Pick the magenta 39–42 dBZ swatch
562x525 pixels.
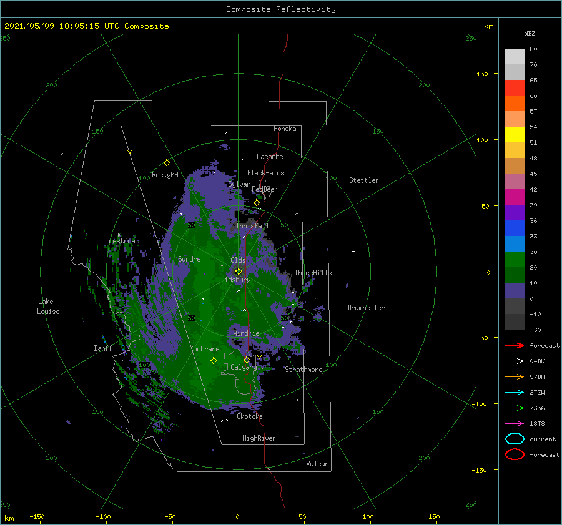[515, 197]
